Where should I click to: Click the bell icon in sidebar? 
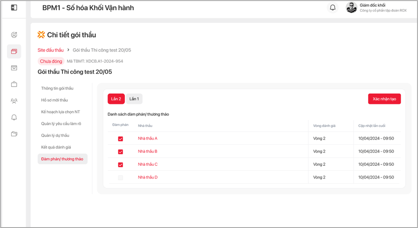[14, 118]
